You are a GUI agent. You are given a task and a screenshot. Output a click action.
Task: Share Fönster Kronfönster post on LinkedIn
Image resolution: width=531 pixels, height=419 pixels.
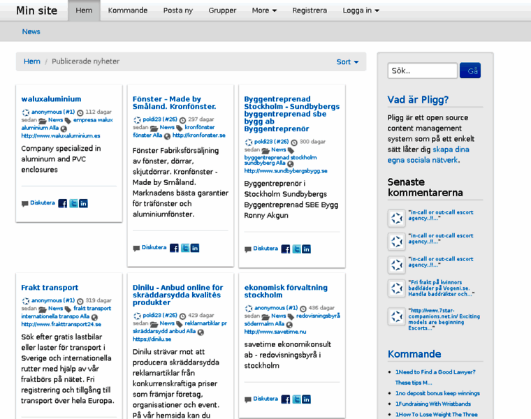[195, 248]
